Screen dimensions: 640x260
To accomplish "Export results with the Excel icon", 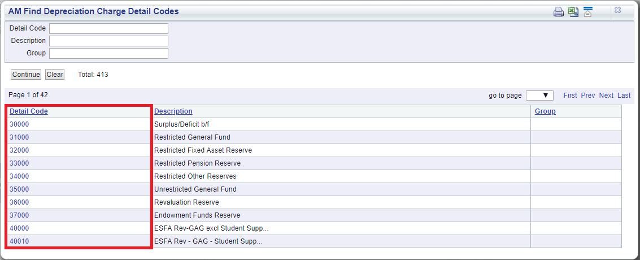I will click(573, 12).
